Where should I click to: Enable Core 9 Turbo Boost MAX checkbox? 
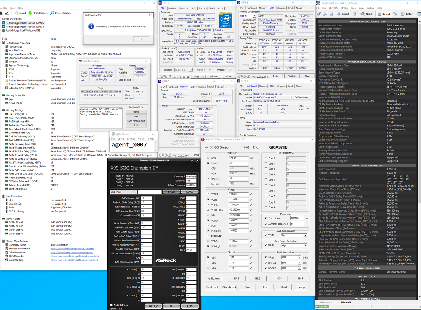point(266,207)
